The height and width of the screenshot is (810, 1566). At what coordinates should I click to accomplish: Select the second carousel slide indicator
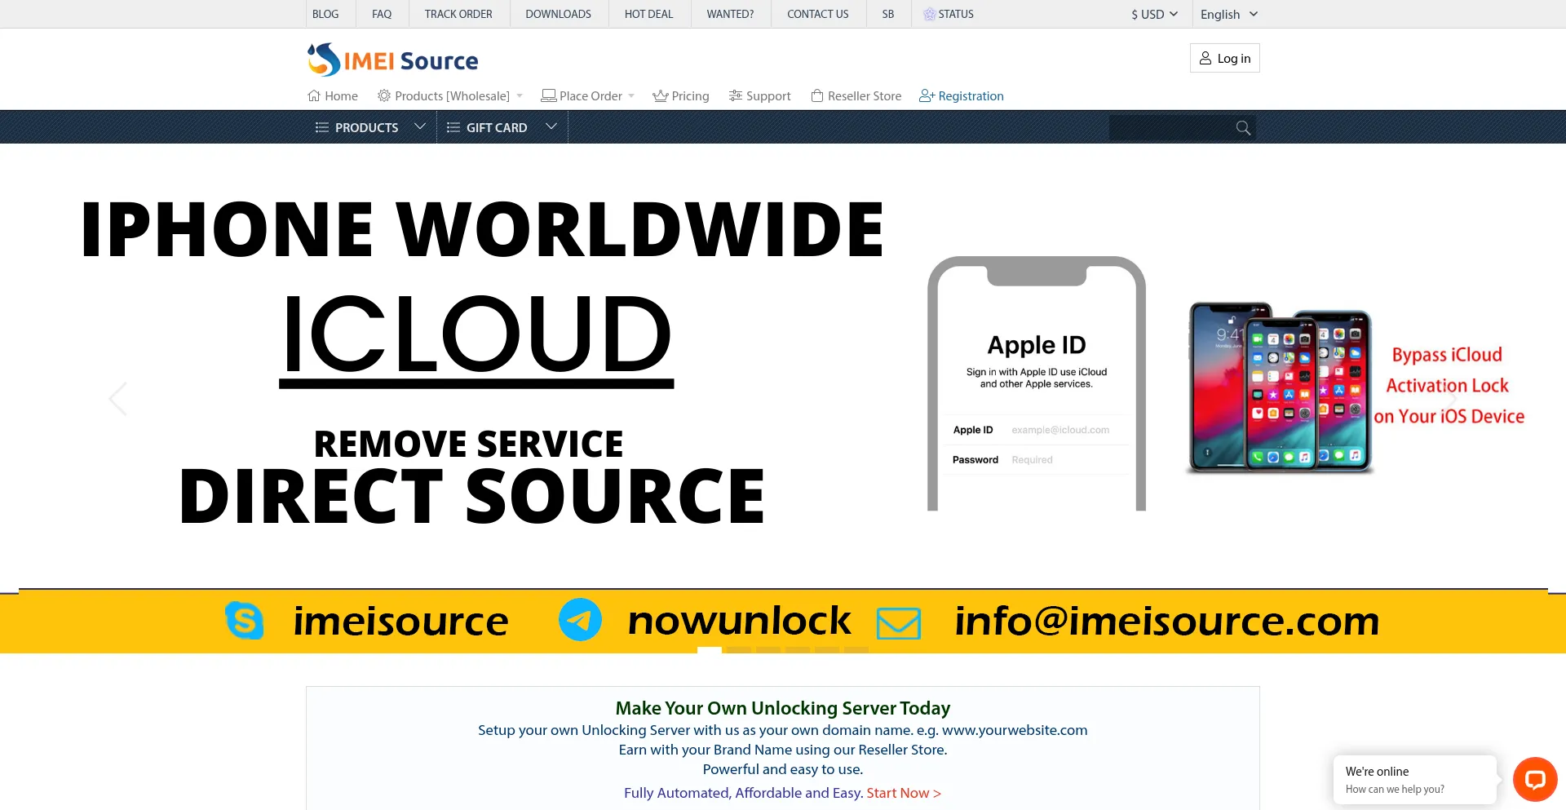[x=739, y=650]
